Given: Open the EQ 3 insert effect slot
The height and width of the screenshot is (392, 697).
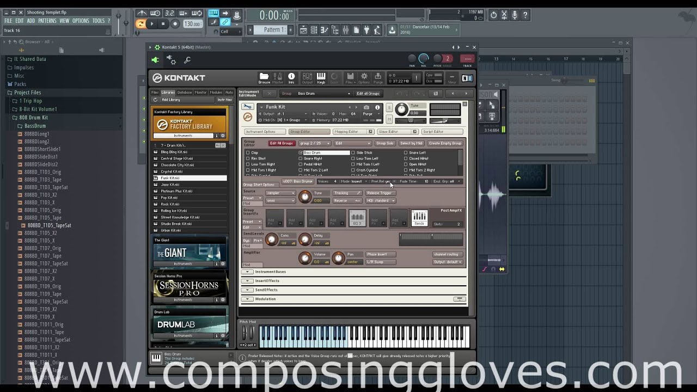Looking at the screenshot, I should click(x=357, y=218).
